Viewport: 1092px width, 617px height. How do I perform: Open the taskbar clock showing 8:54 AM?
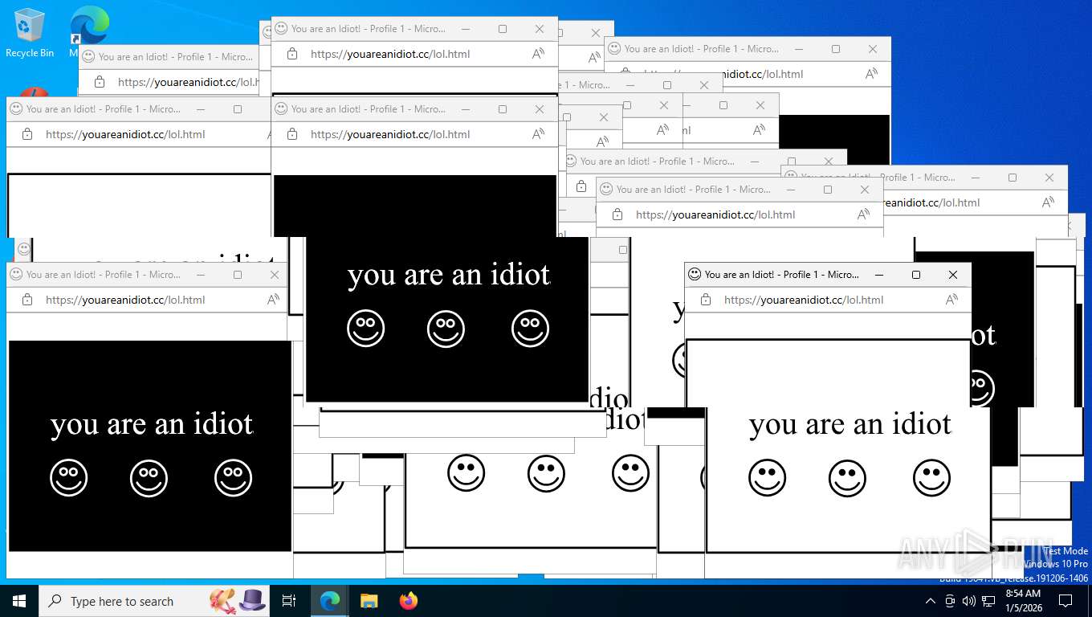click(1023, 601)
